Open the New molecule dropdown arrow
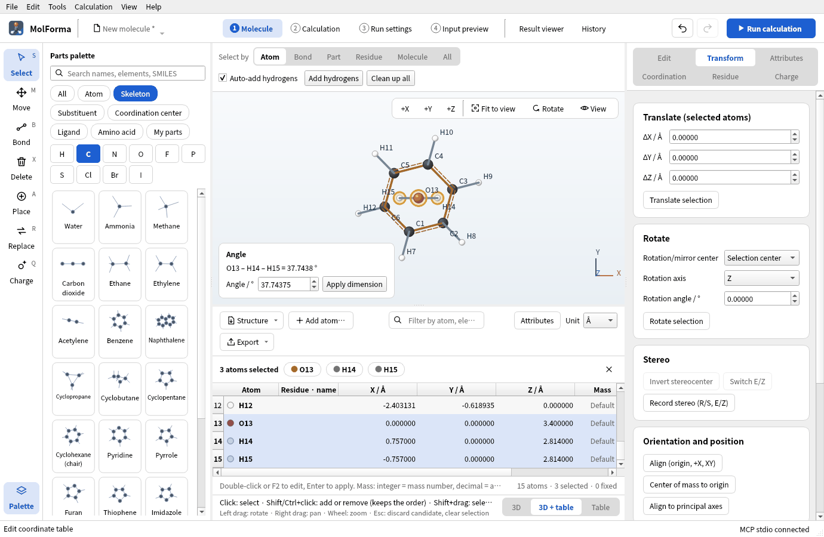The image size is (824, 537). [162, 32]
